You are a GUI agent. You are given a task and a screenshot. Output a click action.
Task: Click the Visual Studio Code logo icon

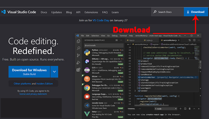[x=3, y=12]
